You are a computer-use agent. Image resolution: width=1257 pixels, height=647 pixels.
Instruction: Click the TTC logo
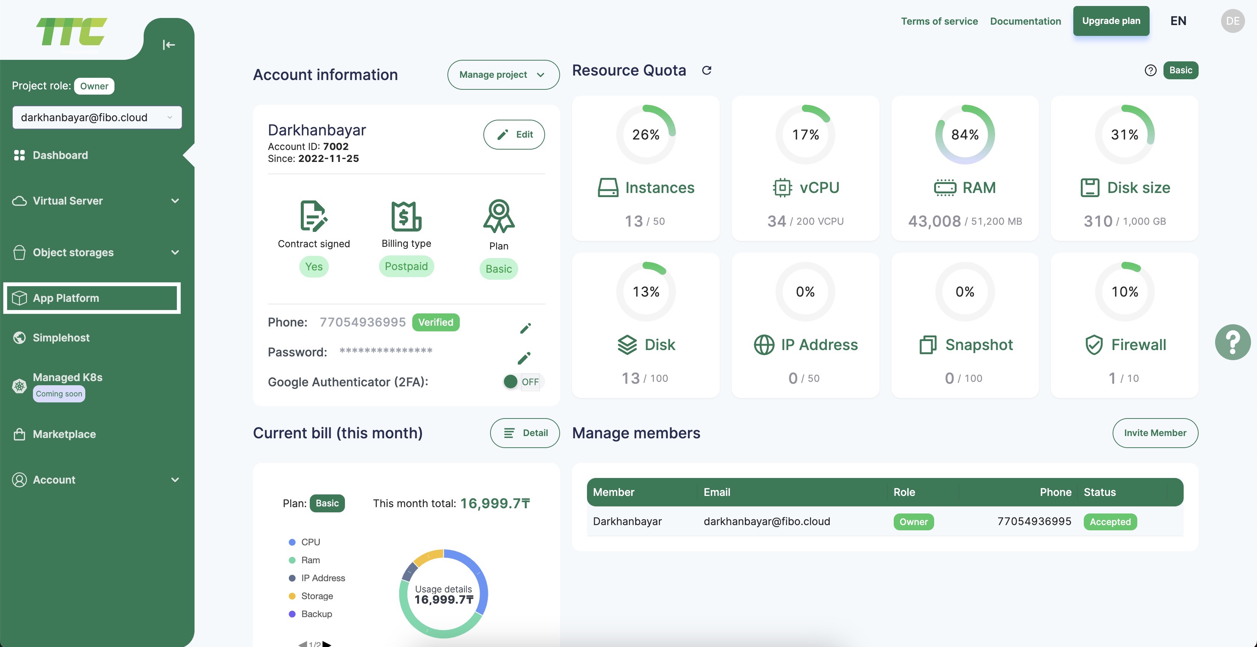72,33
